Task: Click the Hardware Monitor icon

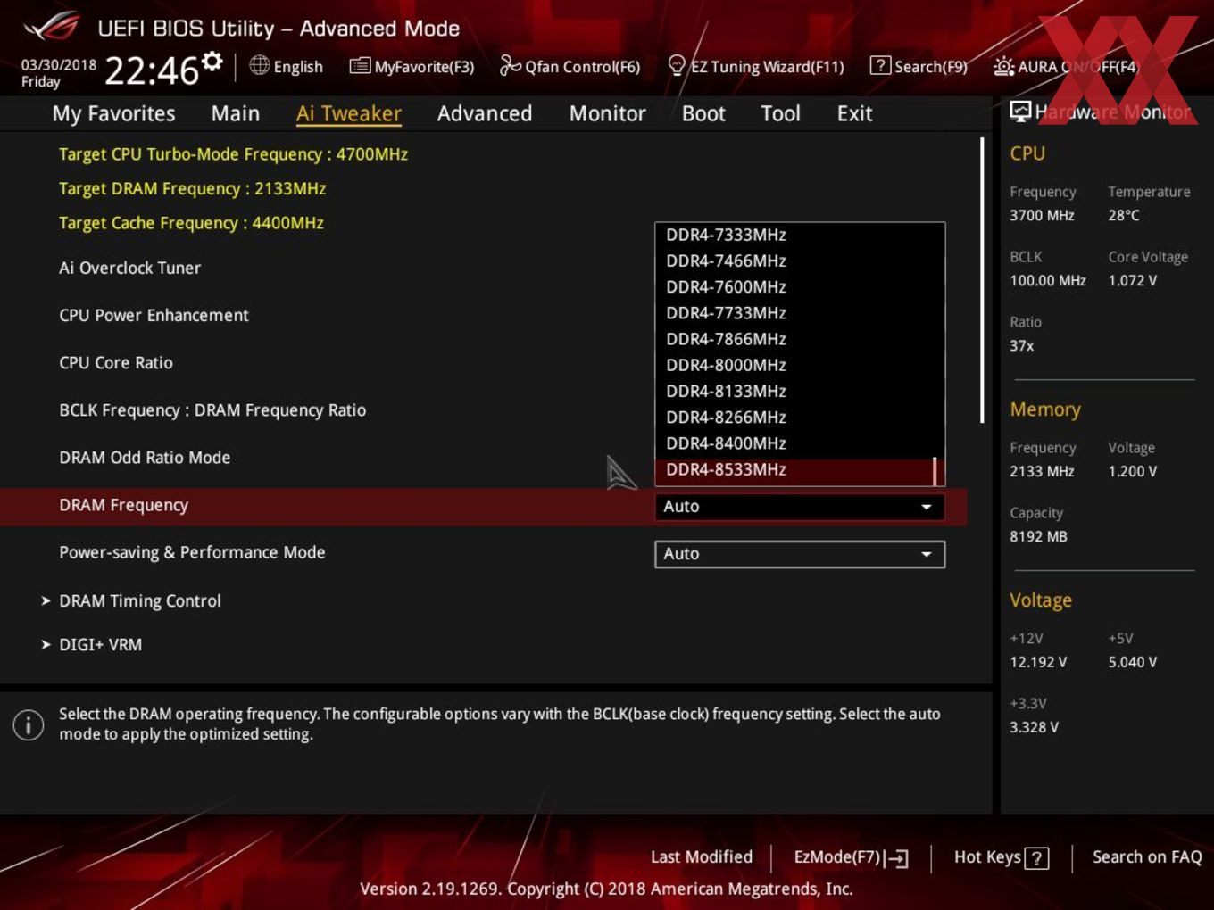Action: point(1020,112)
